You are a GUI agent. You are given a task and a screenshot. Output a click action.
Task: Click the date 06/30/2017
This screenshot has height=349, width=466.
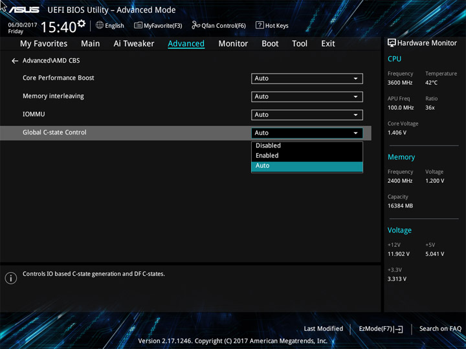[23, 25]
